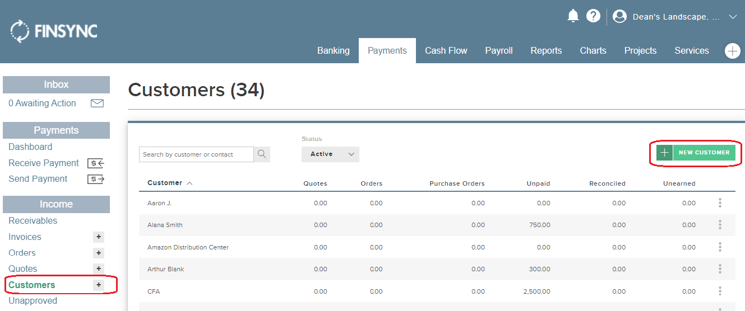This screenshot has height=311, width=745.
Task: Click the plus icon next to Orders
Action: click(99, 253)
